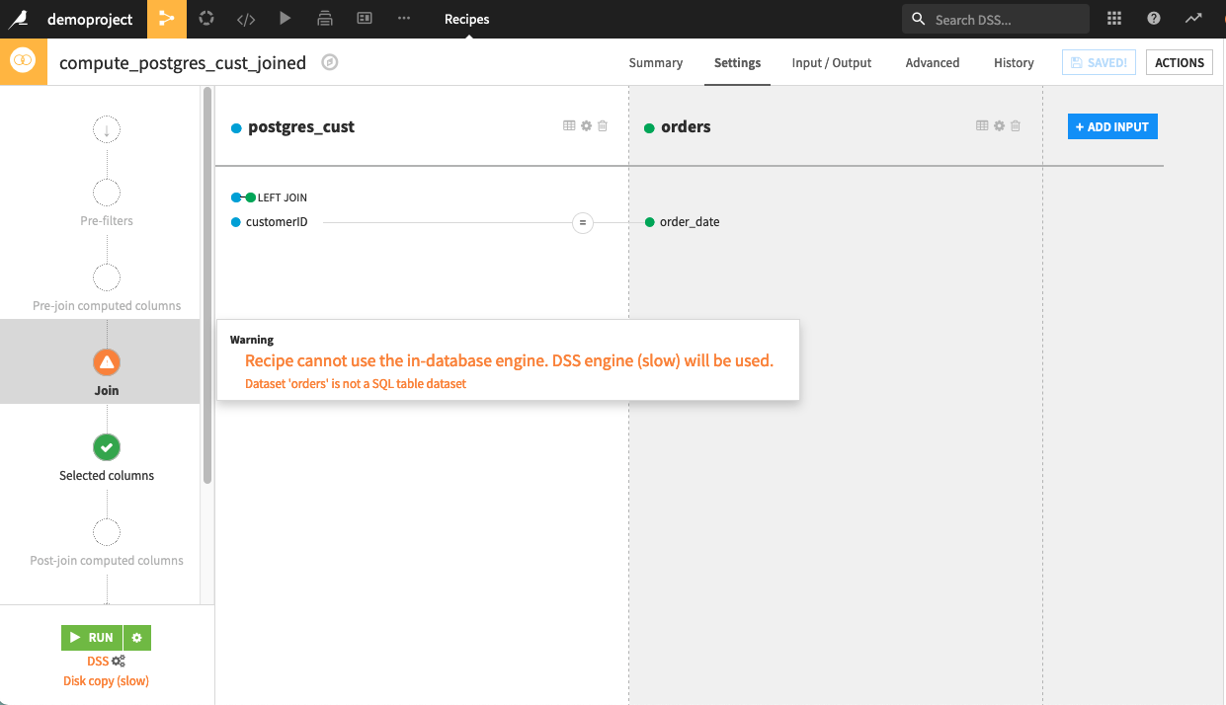Select the Join step warning icon
The width and height of the screenshot is (1226, 705).
pyautogui.click(x=107, y=362)
